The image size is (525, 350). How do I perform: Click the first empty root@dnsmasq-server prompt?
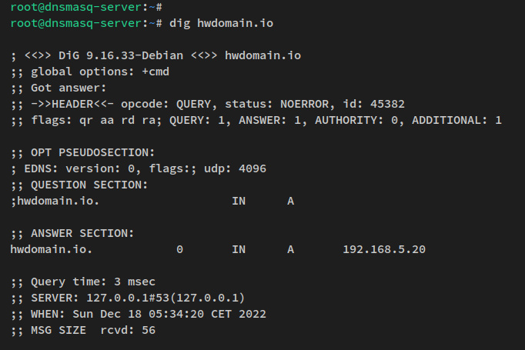click(85, 7)
